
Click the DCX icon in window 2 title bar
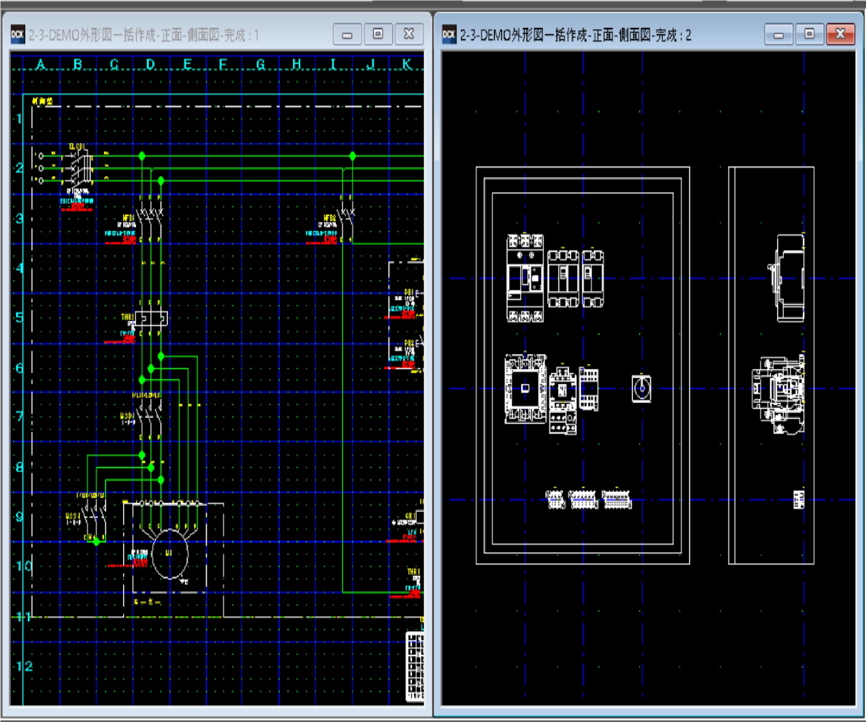tap(449, 34)
